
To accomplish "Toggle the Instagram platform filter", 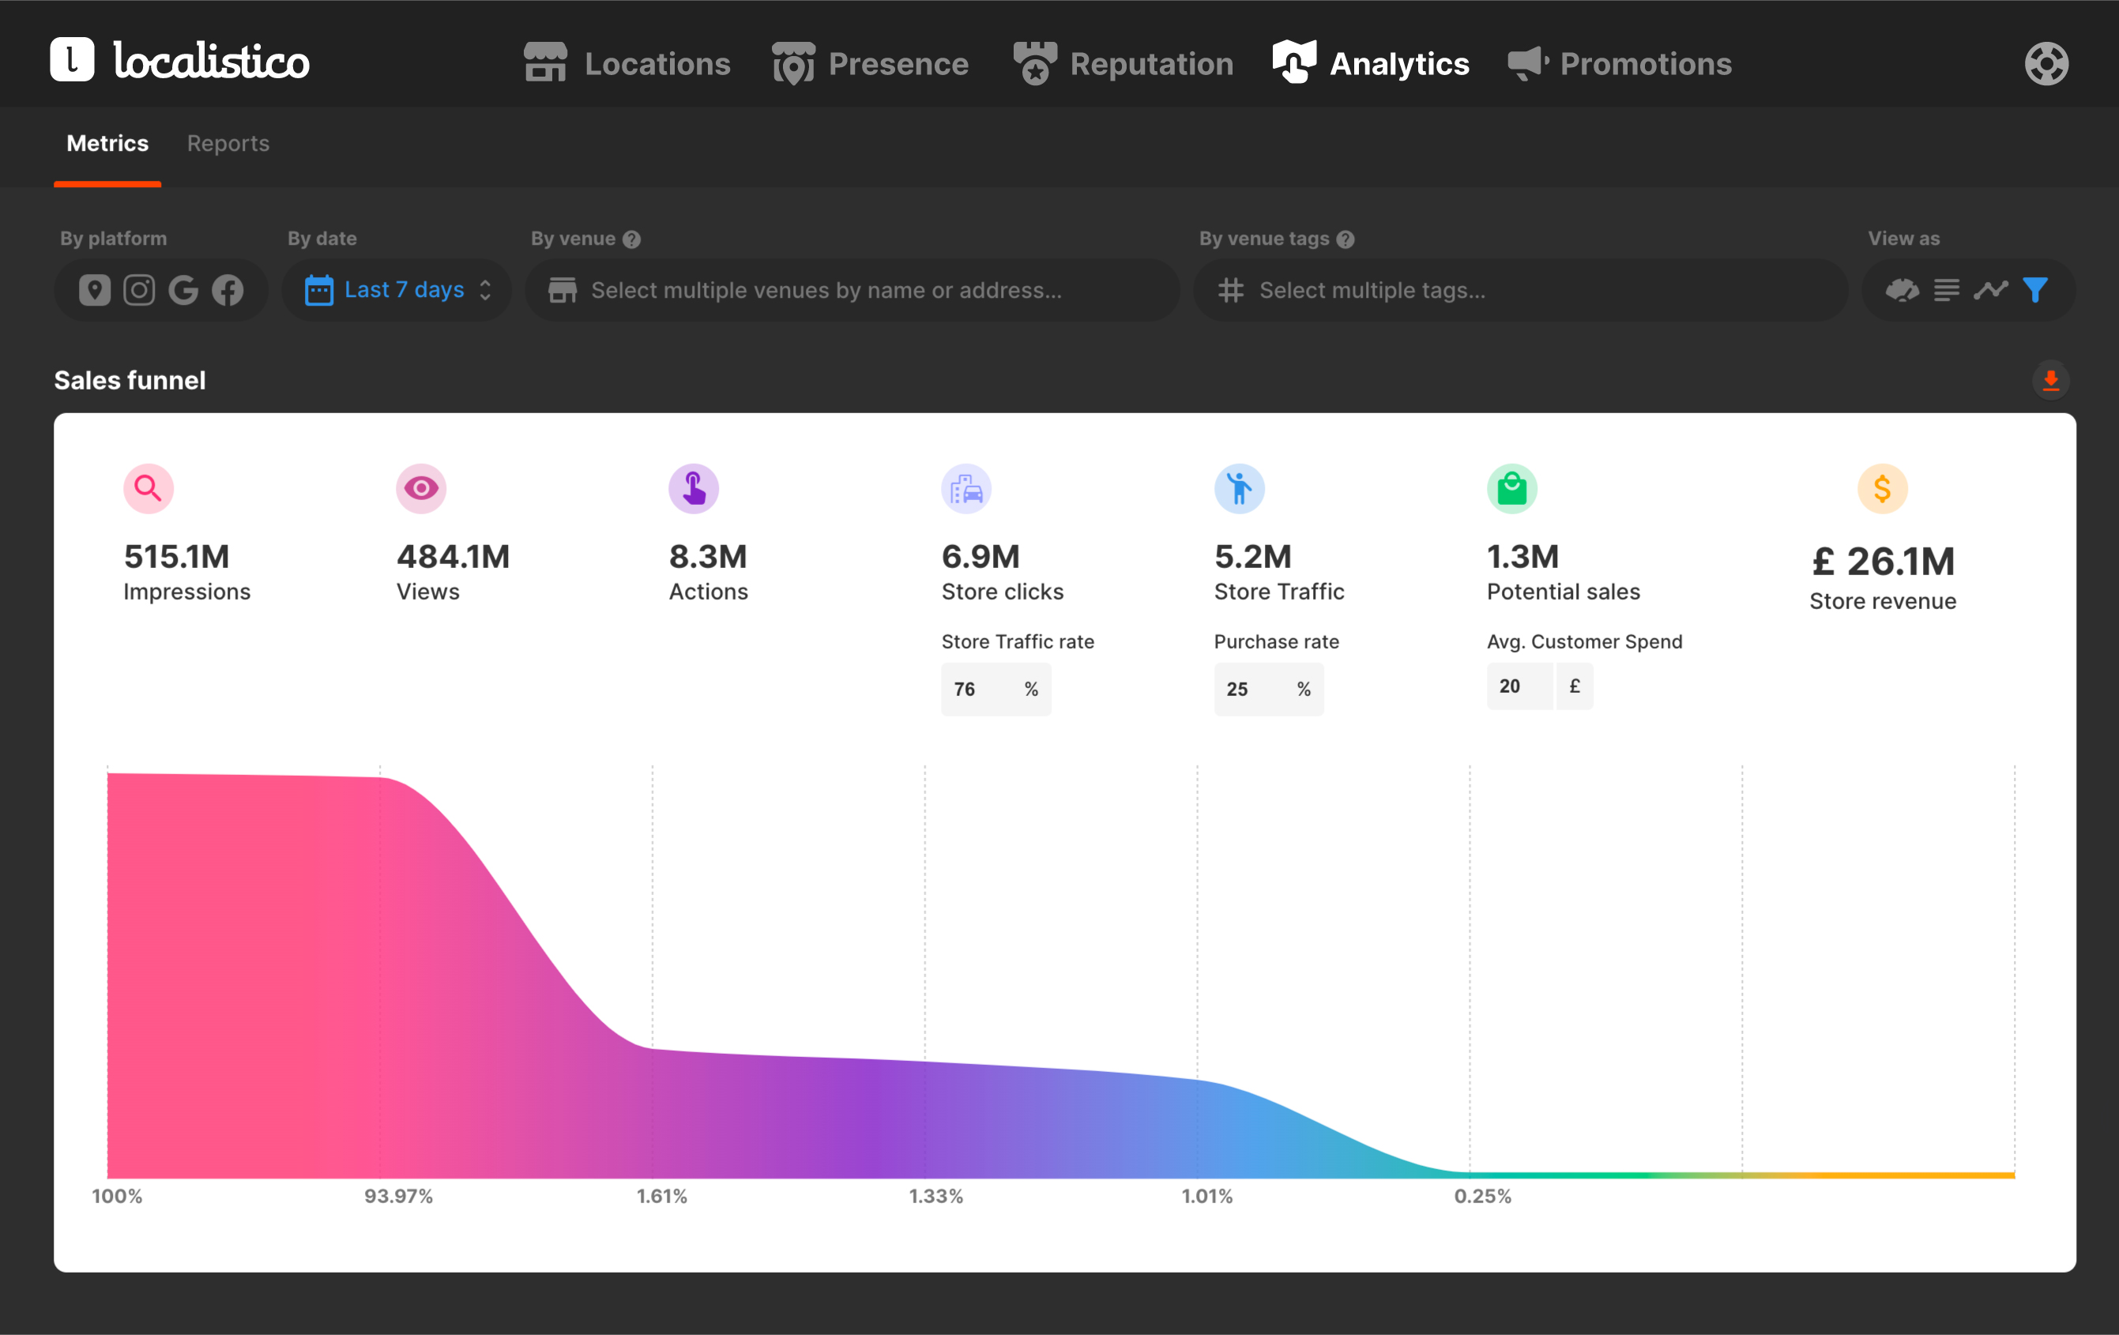I will (x=139, y=290).
